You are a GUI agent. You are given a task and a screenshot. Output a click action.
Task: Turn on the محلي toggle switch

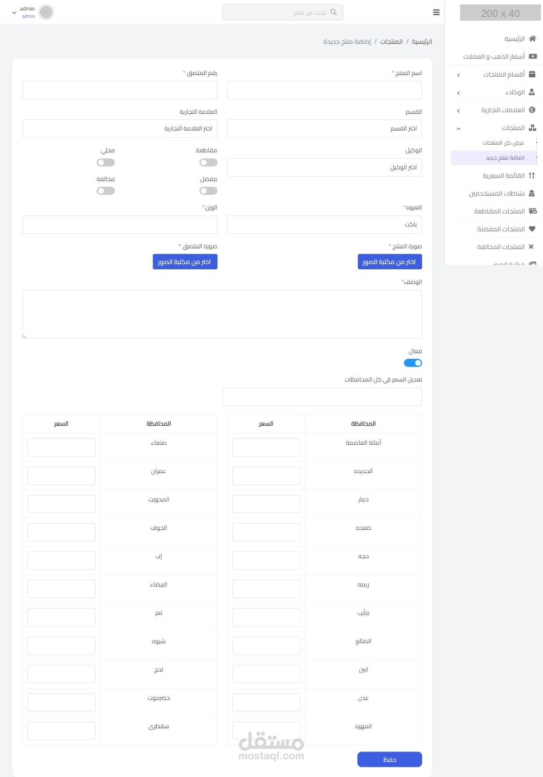(x=106, y=163)
